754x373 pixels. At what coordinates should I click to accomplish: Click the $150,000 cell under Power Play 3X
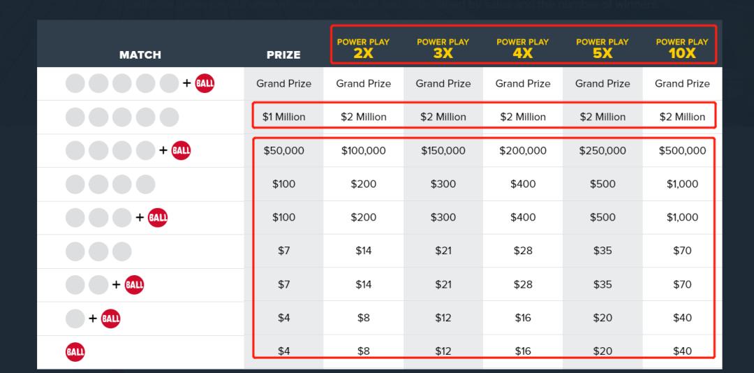click(x=443, y=151)
